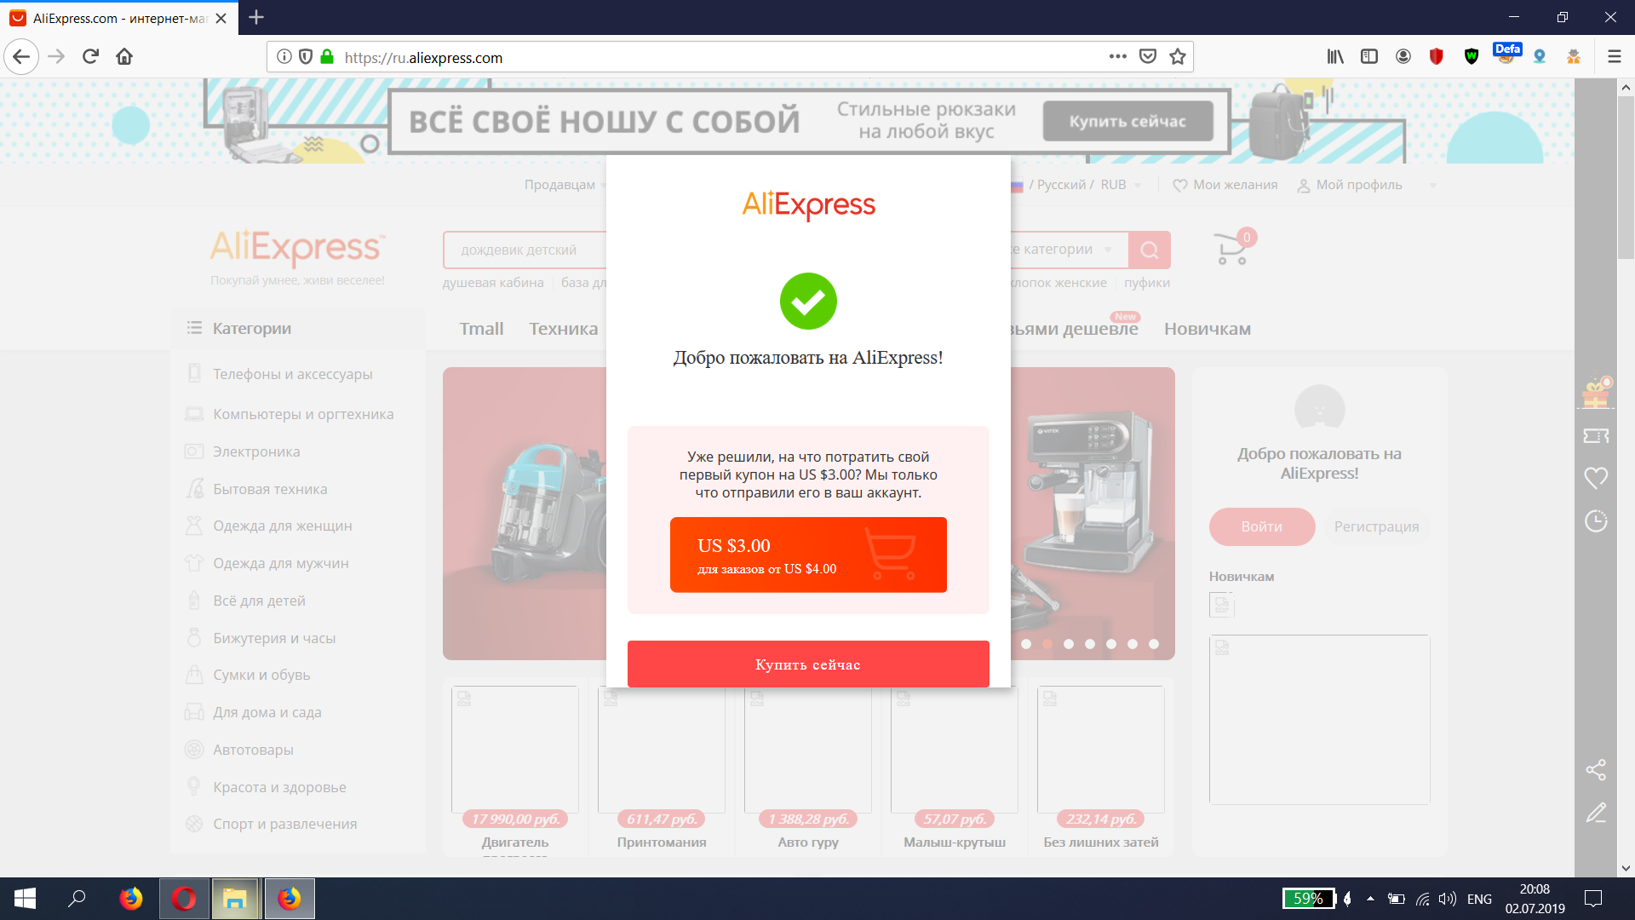The image size is (1635, 920).
Task: Open Opera from the taskbar
Action: coord(184,899)
